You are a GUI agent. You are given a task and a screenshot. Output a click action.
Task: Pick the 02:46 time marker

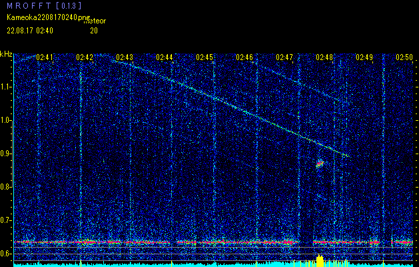pyautogui.click(x=244, y=57)
